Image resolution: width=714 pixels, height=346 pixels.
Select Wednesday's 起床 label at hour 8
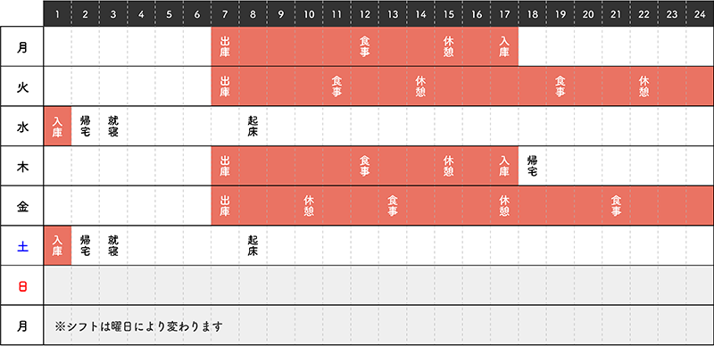coord(253,126)
